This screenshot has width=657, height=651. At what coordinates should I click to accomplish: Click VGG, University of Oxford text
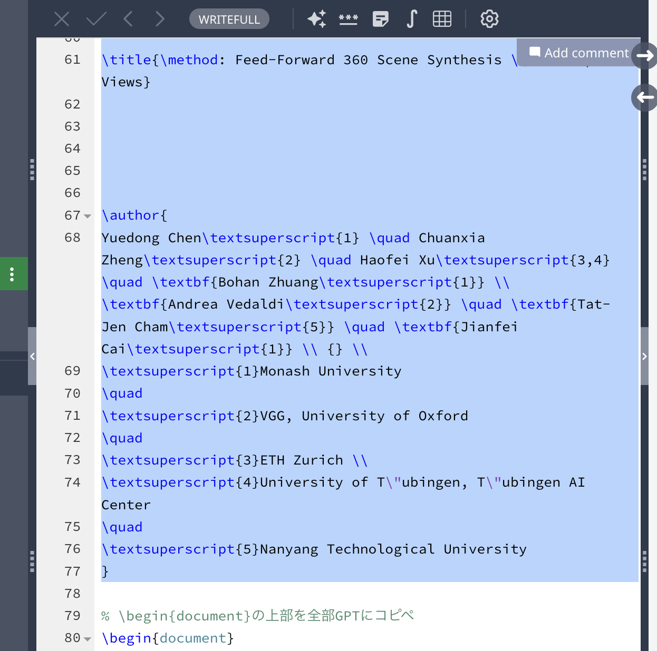click(364, 416)
